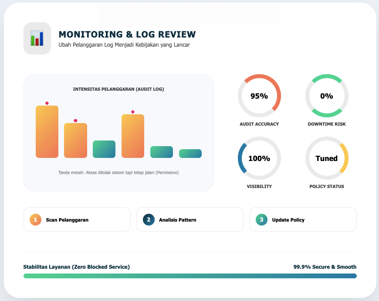Choose the Update Policy step card
Viewport: 379px width, 301px height.
point(303,219)
